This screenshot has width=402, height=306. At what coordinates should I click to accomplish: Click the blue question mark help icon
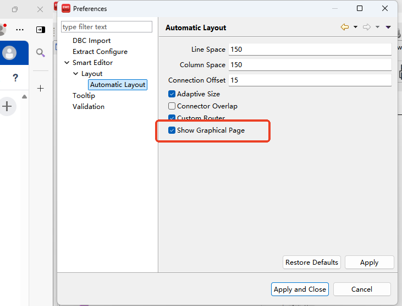pos(15,78)
